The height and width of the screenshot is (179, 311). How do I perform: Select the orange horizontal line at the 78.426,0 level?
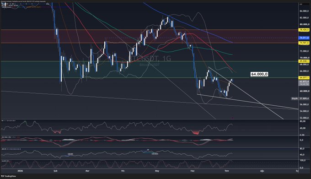149,30
